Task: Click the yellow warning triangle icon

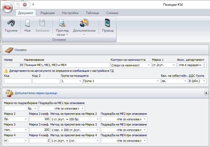Action: pyautogui.click(x=6, y=71)
